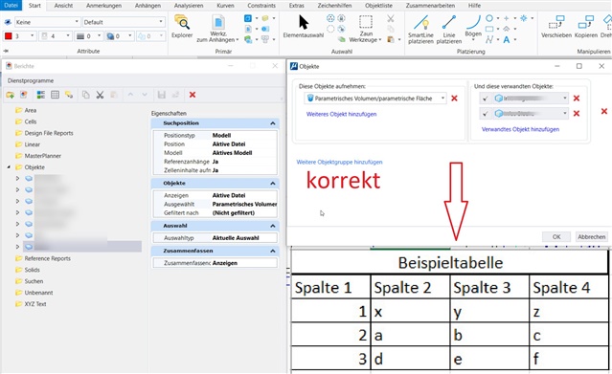Select the SmartLine platzieren tool
612x374 pixels.
point(420,30)
